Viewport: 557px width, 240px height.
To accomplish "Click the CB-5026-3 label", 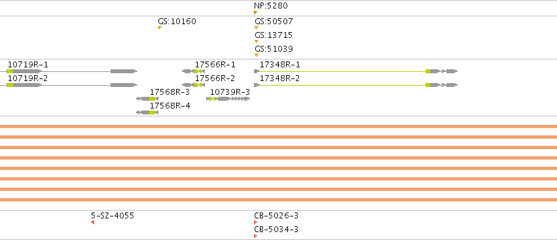I will [x=276, y=216].
